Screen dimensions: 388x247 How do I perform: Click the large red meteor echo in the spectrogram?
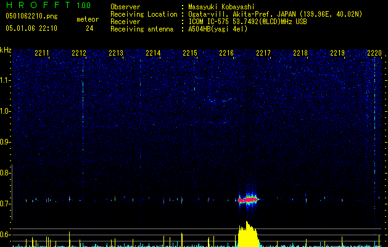(248, 199)
